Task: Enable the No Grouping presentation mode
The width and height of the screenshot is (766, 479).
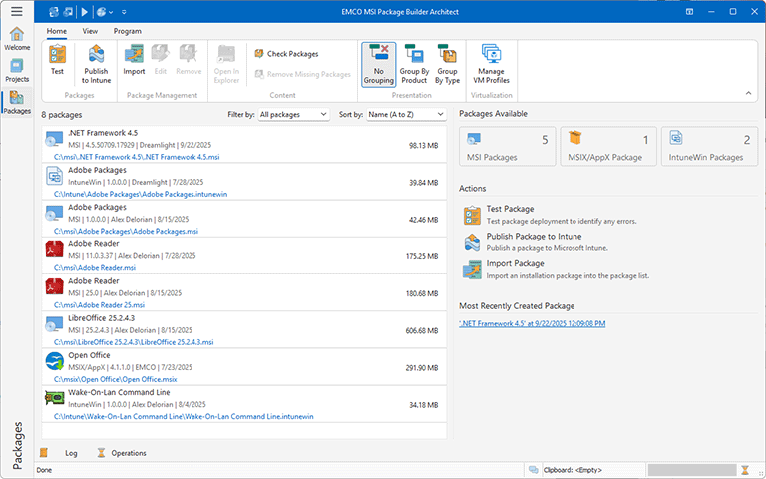Action: tap(378, 64)
